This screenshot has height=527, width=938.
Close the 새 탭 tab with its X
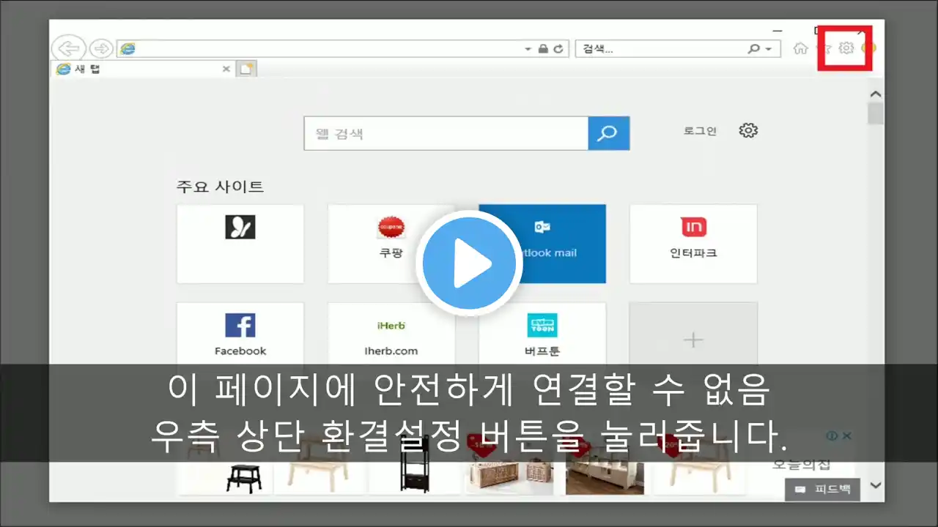click(226, 69)
